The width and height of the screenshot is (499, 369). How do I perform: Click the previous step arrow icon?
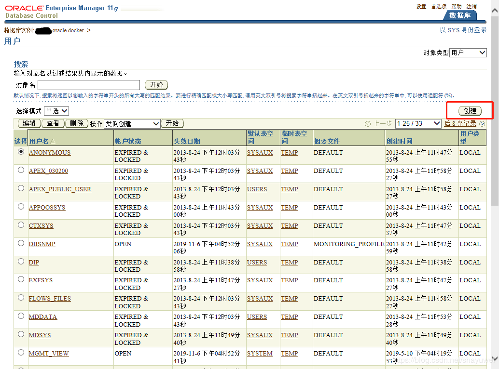368,124
